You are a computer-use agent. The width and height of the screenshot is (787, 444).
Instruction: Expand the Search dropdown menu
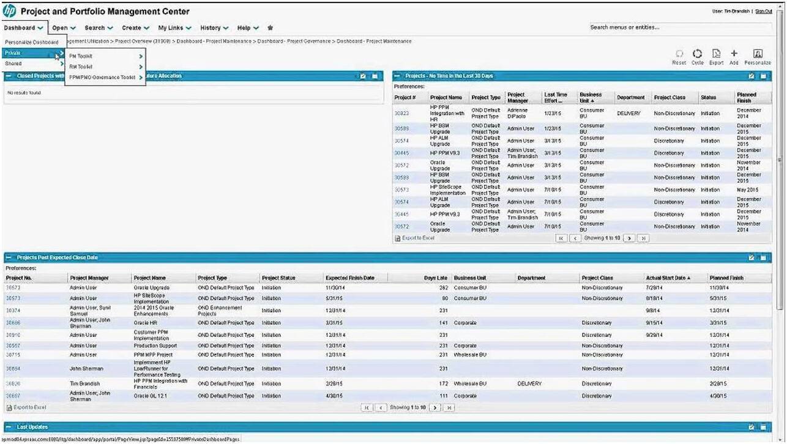click(x=99, y=28)
